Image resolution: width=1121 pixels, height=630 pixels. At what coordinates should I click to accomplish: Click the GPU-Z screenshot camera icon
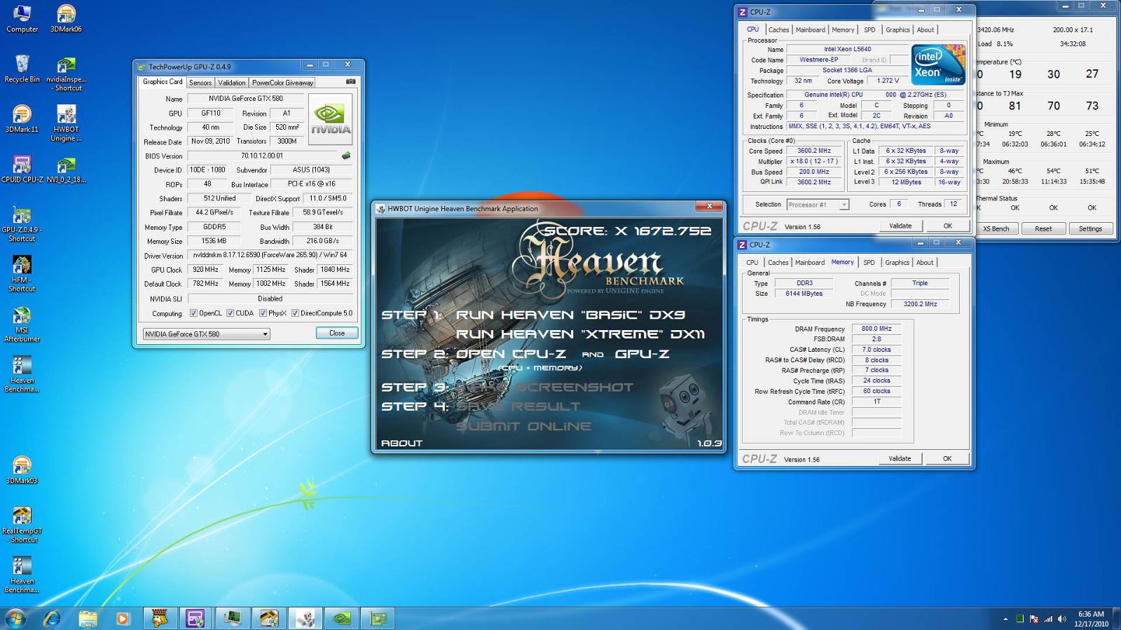coord(351,82)
